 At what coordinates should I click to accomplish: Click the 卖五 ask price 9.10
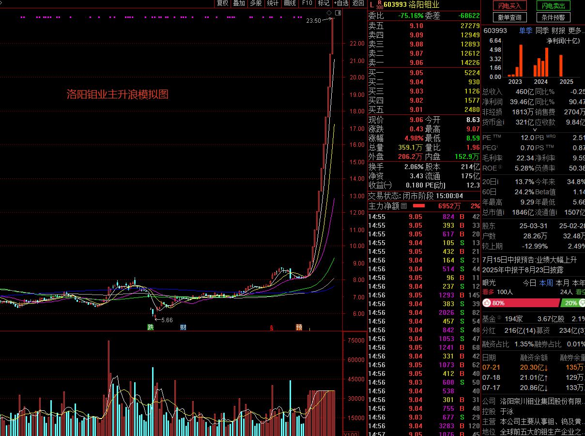tap(416, 26)
